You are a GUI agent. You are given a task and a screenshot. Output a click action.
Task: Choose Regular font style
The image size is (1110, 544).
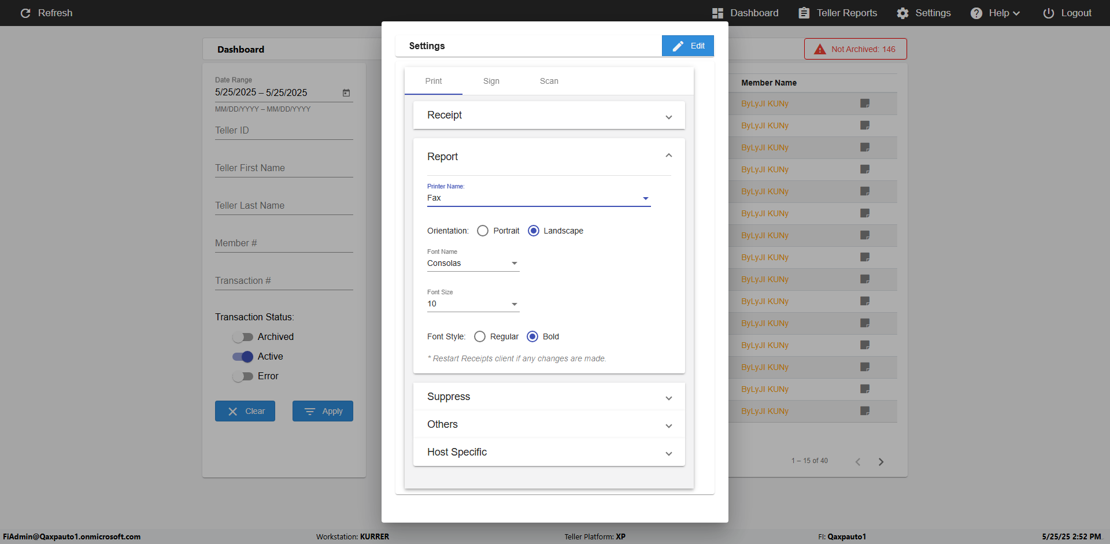(480, 336)
